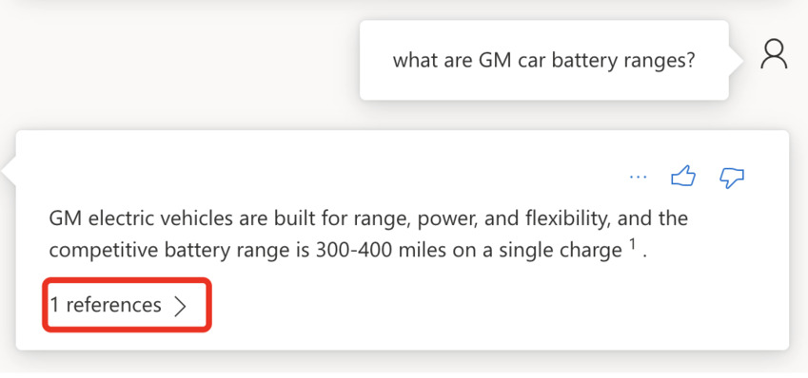The image size is (808, 378).
Task: Select the user question bubble
Action: click(544, 60)
